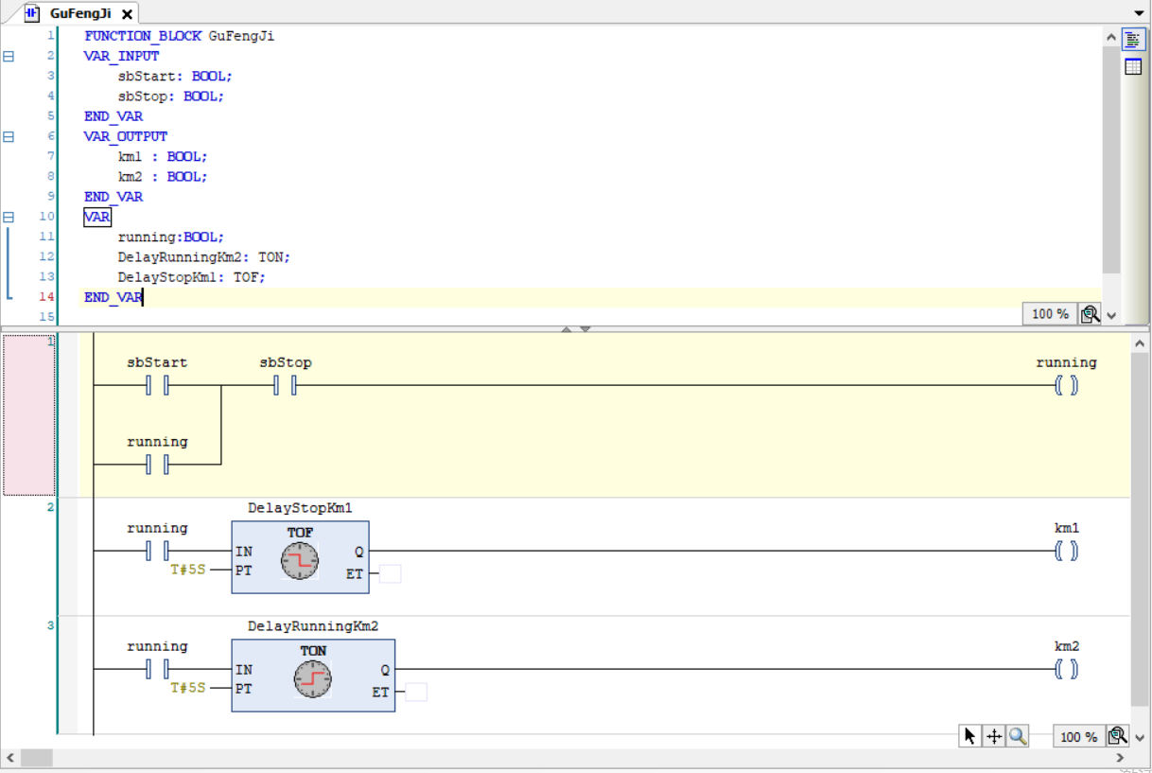Collapse the VAR_OUTPUT section
The image size is (1152, 773).
[x=9, y=136]
